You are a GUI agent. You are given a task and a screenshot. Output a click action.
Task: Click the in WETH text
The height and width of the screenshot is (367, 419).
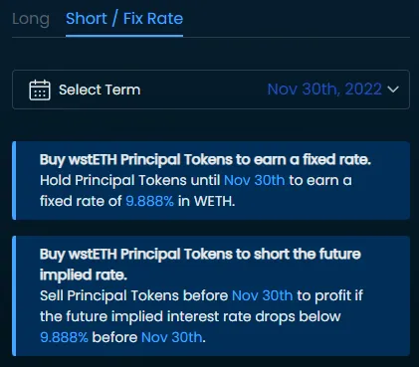[x=206, y=201]
